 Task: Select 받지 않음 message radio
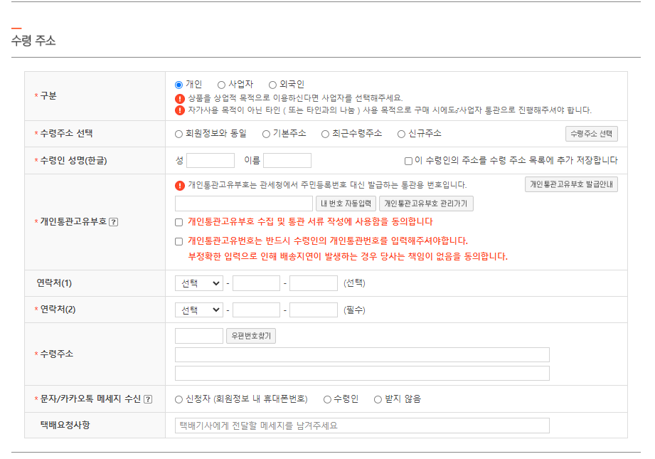click(x=378, y=400)
